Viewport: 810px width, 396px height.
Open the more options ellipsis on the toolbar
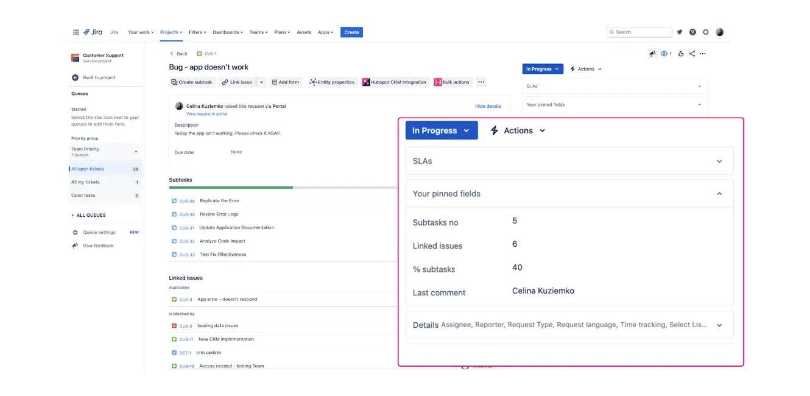(481, 82)
